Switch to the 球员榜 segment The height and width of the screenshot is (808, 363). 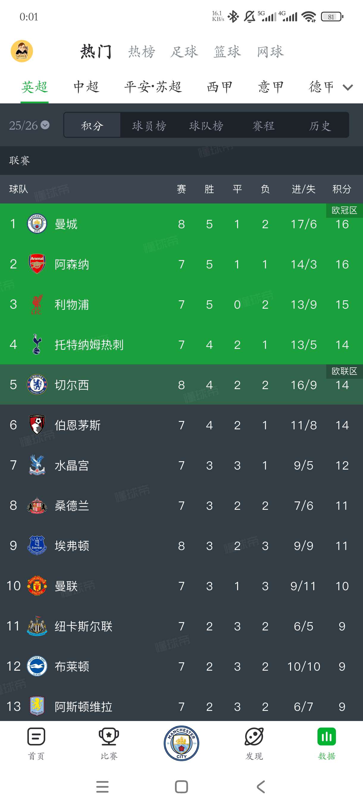click(149, 125)
